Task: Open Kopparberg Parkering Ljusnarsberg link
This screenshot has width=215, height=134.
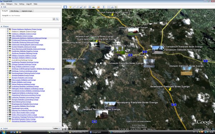Action: coord(26,95)
